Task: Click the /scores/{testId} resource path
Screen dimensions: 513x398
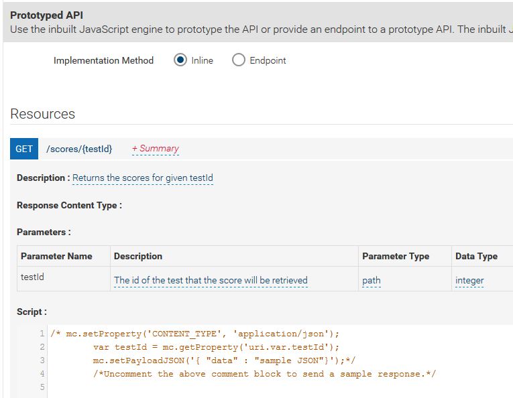Action: point(79,149)
